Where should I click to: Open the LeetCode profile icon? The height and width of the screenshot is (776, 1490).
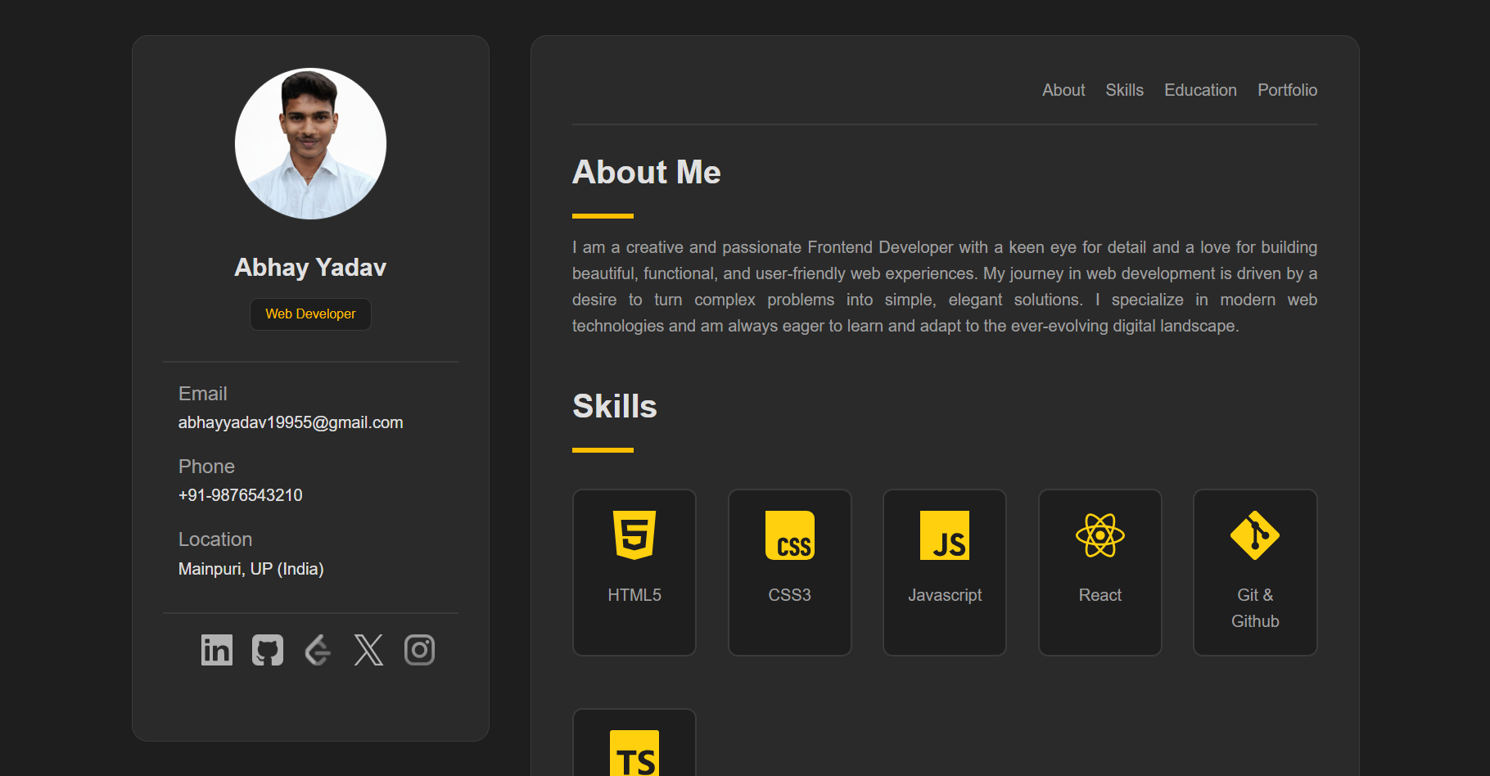coord(318,650)
